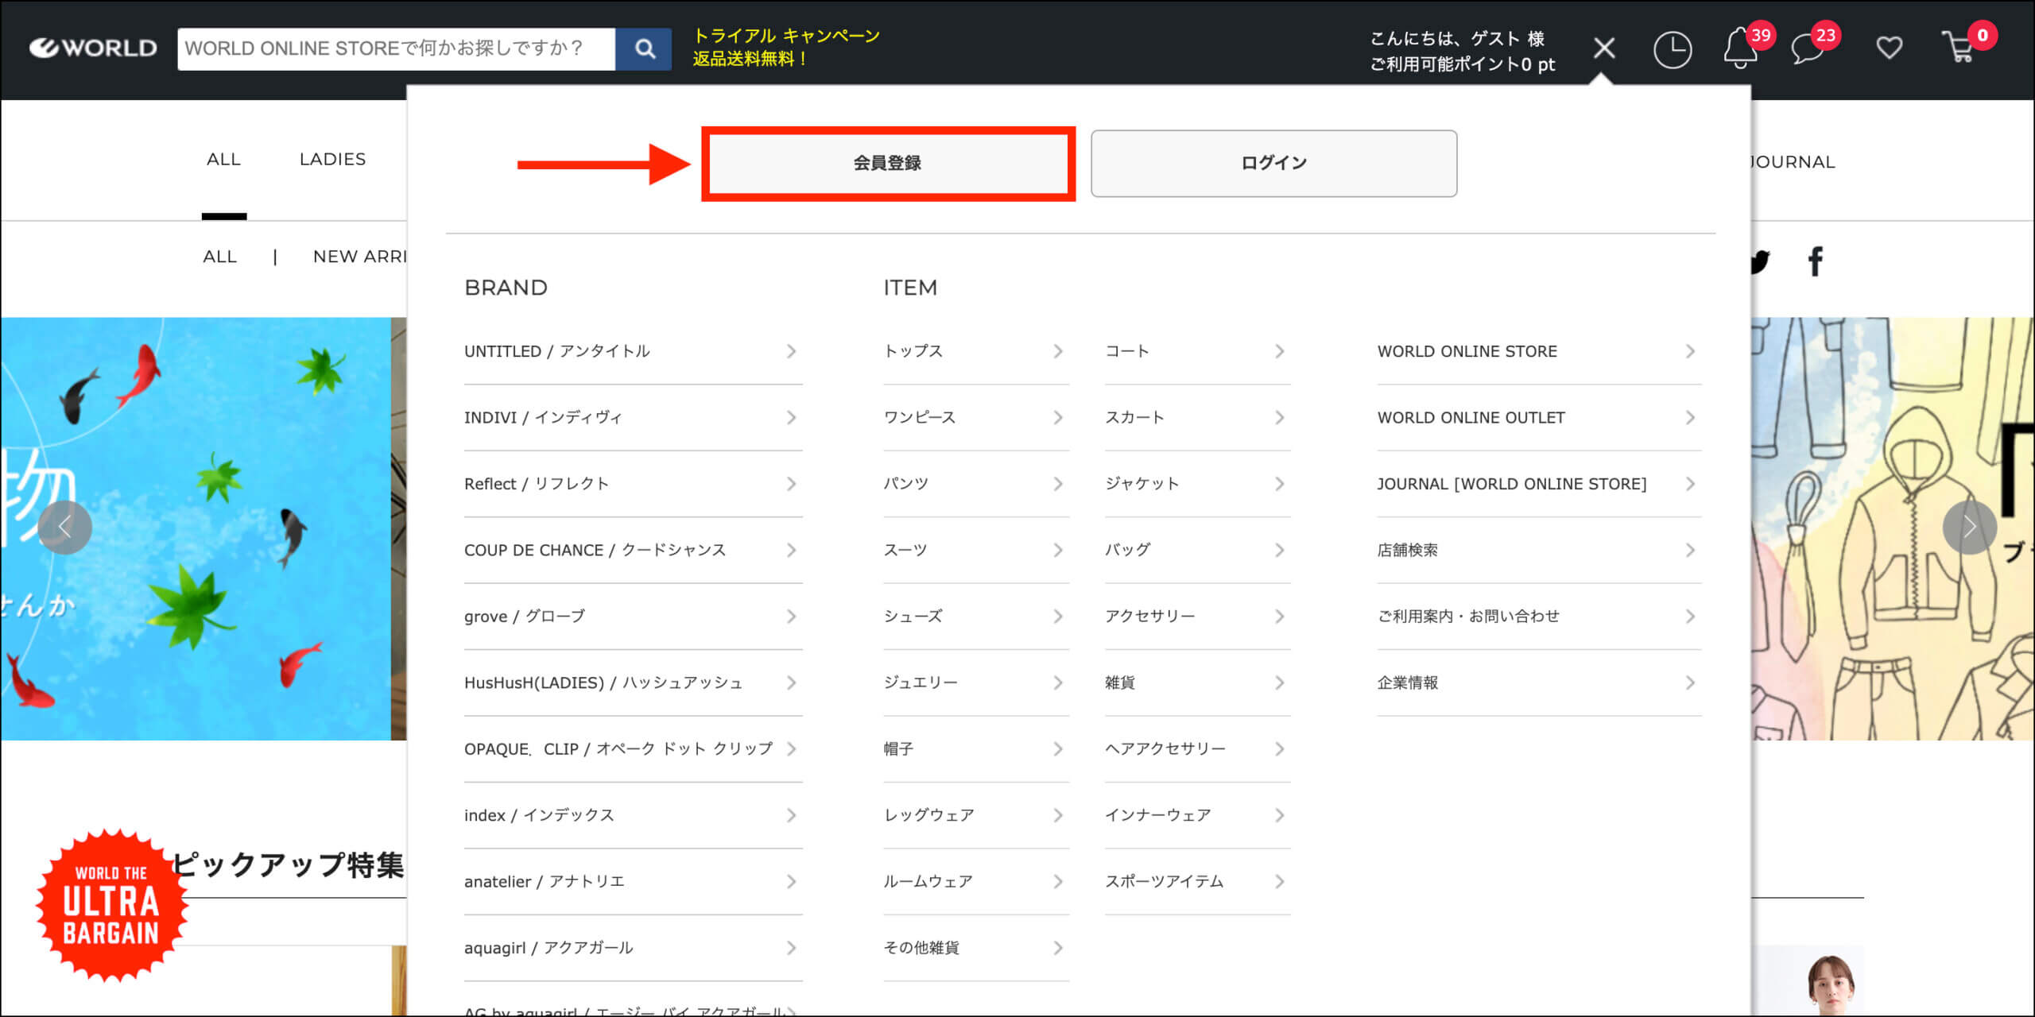Select ALL in the sub navigation
This screenshot has width=2035, height=1017.
(219, 257)
